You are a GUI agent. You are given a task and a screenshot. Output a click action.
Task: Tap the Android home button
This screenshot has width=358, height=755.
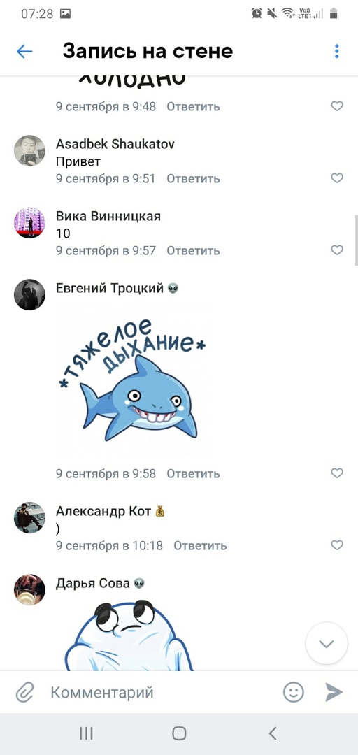[179, 733]
